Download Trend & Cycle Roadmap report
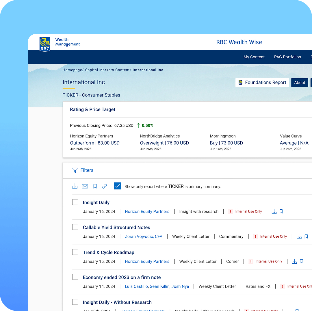 click(x=294, y=262)
